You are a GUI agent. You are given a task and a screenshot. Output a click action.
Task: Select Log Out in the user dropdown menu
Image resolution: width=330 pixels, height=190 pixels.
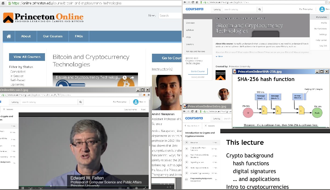(323, 46)
